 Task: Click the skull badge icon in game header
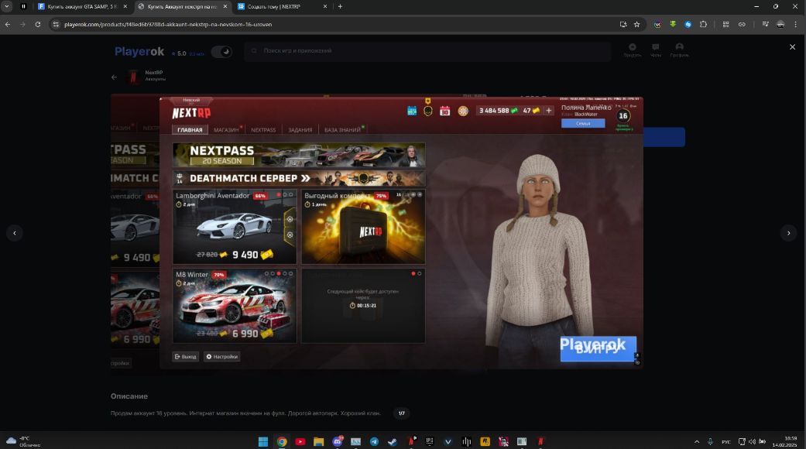tap(427, 111)
